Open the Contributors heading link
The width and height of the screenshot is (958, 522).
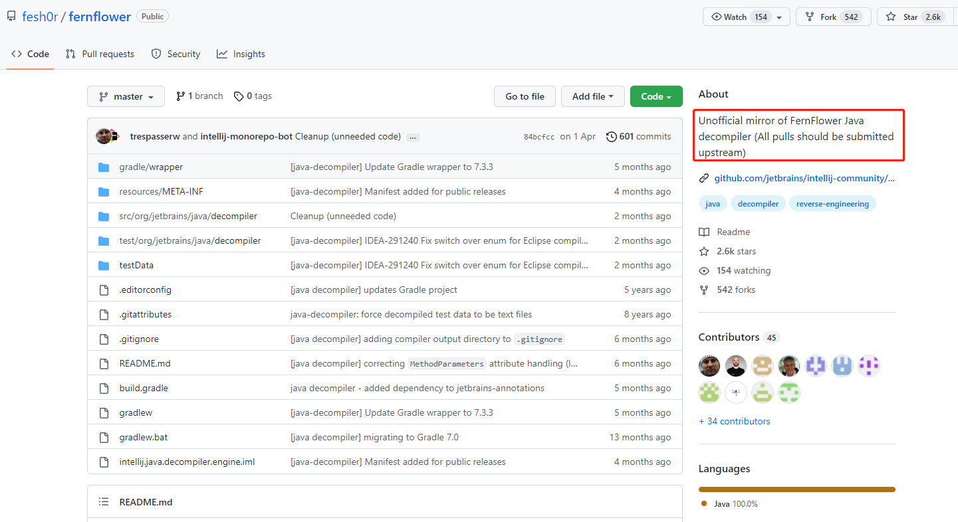click(x=739, y=337)
